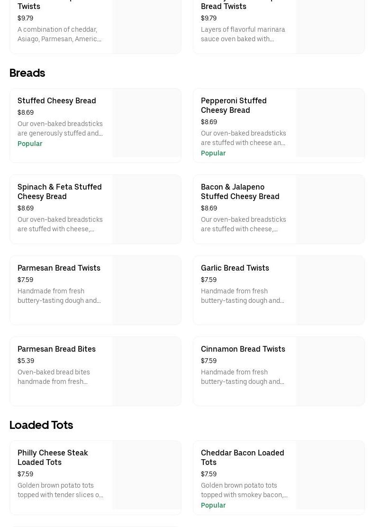Click the $5.39 price of Parmesan Bread Bites
Screen dimensions: 381x527
[x=26, y=361]
